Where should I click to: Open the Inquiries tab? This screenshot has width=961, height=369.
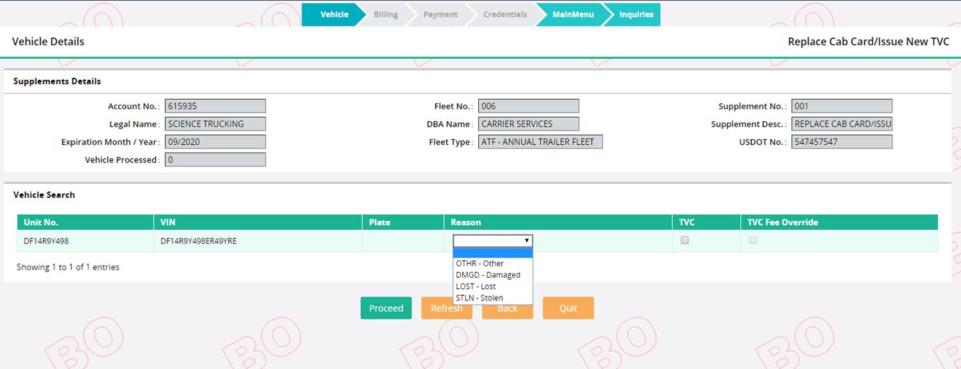636,15
